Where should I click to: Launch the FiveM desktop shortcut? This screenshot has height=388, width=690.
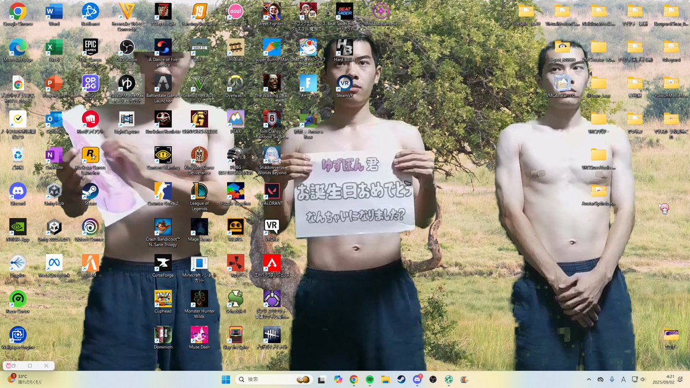pyautogui.click(x=90, y=266)
